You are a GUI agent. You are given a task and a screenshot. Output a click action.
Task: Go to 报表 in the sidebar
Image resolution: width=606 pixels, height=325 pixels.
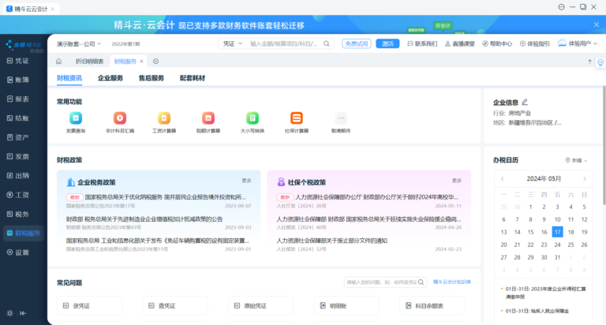click(x=18, y=99)
